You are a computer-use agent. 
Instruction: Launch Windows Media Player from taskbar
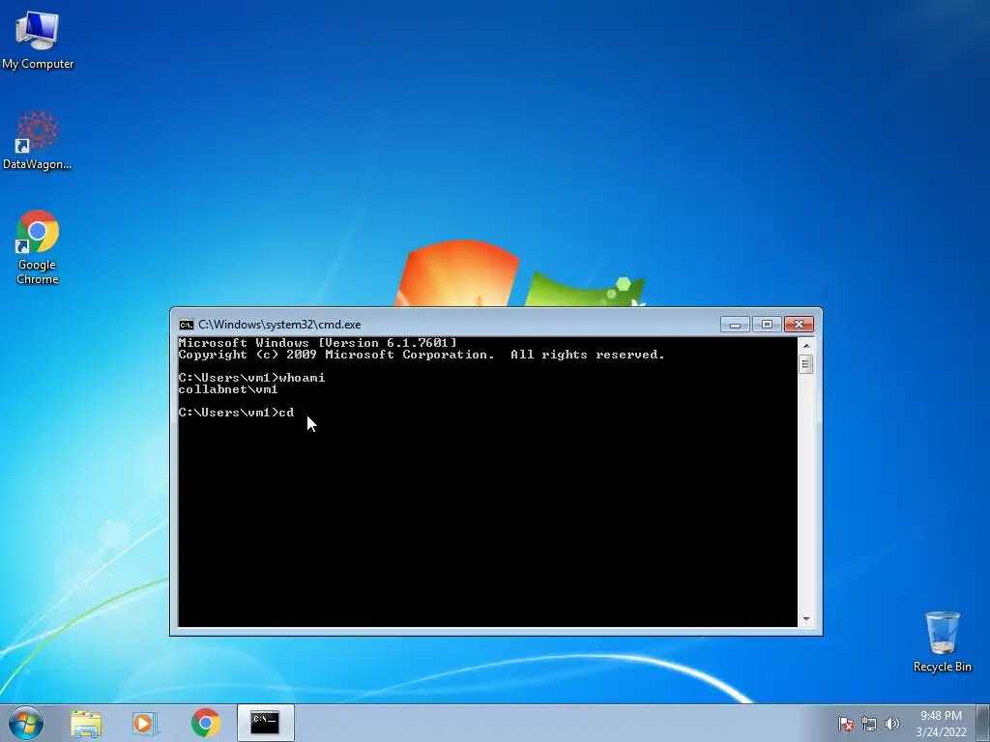coord(145,723)
